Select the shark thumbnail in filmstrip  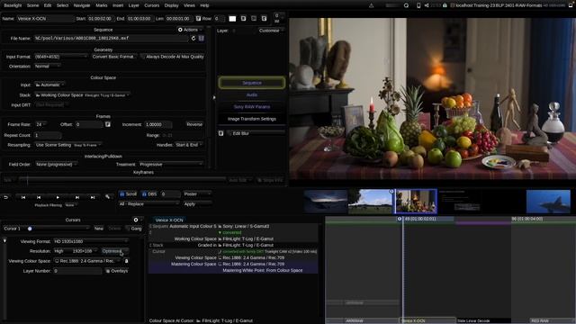coord(548,202)
